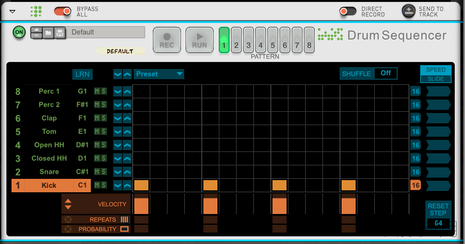
Task: Toggle the Direct Record switch
Action: click(x=347, y=11)
